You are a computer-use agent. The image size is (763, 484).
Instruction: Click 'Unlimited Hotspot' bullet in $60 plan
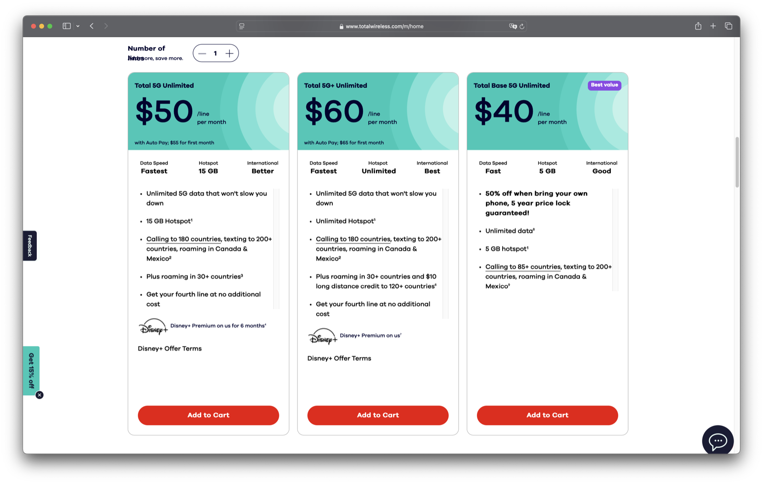pos(346,221)
